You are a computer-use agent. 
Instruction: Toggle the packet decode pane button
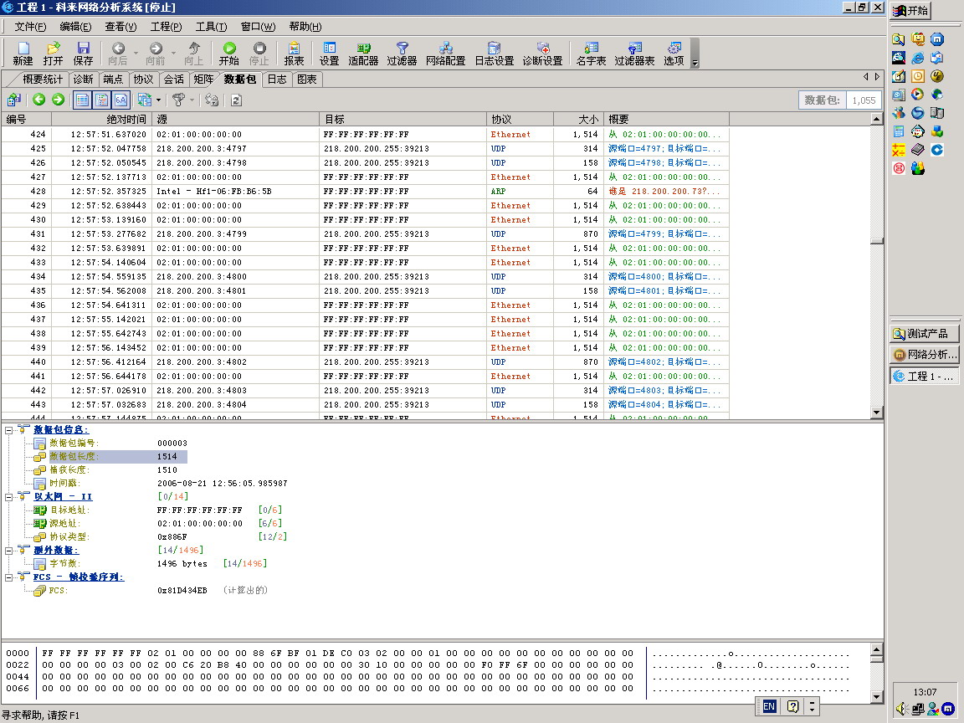coord(101,100)
